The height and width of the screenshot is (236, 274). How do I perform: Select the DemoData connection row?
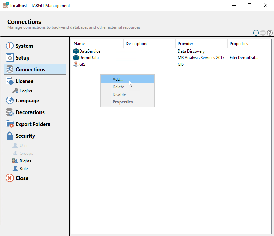pos(89,58)
